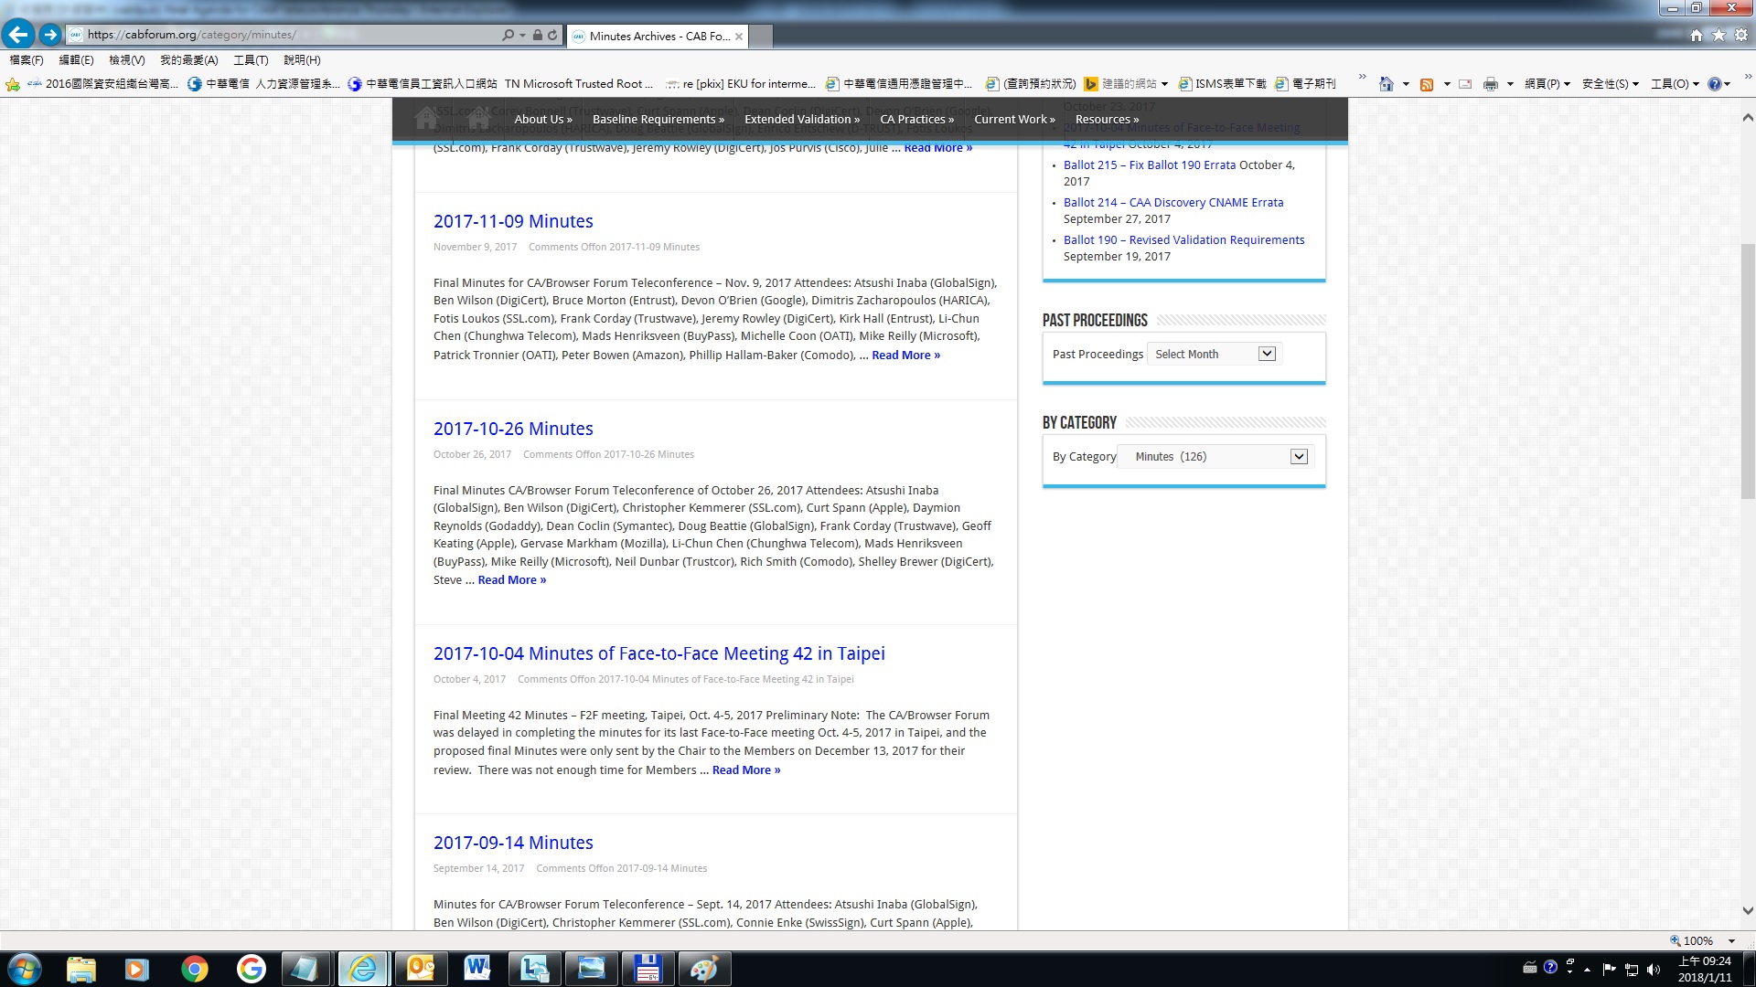Image resolution: width=1756 pixels, height=987 pixels.
Task: Open the 檢視(V) menu
Action: pyautogui.click(x=126, y=59)
